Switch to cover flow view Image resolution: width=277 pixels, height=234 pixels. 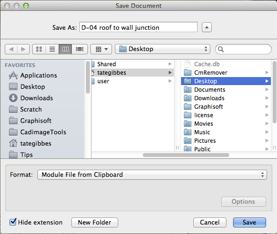pyautogui.click(x=80, y=49)
